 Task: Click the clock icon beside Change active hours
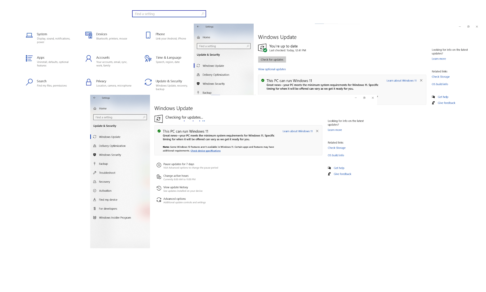click(x=159, y=177)
